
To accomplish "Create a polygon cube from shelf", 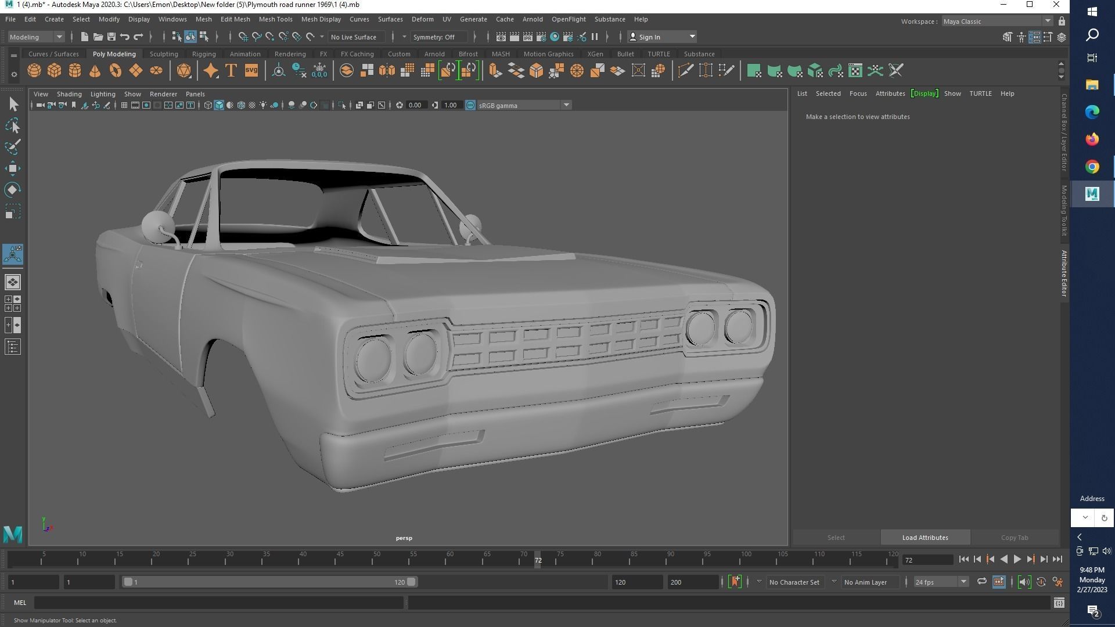I will tap(55, 71).
